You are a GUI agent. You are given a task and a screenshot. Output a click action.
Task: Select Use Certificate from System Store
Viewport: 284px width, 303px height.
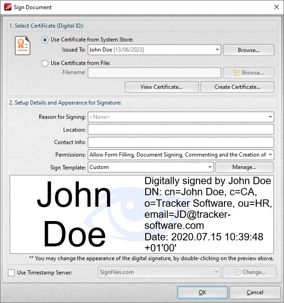[x=45, y=40]
